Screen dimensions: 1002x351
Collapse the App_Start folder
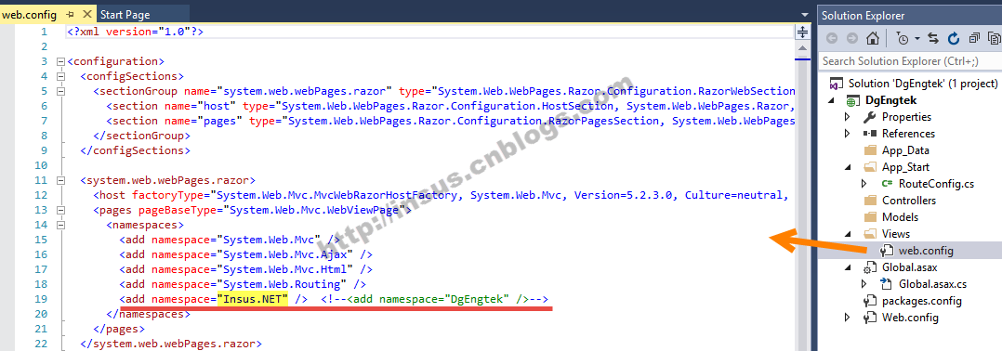click(848, 167)
